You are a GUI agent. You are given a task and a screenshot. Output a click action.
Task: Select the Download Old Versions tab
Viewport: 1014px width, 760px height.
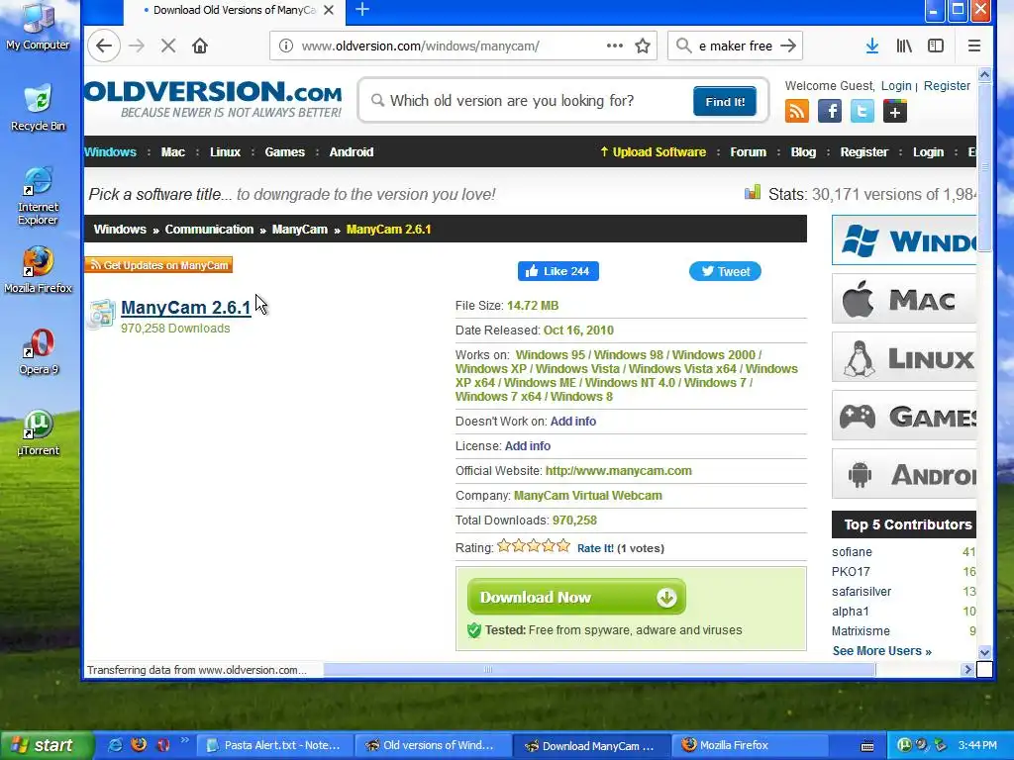[x=234, y=10]
